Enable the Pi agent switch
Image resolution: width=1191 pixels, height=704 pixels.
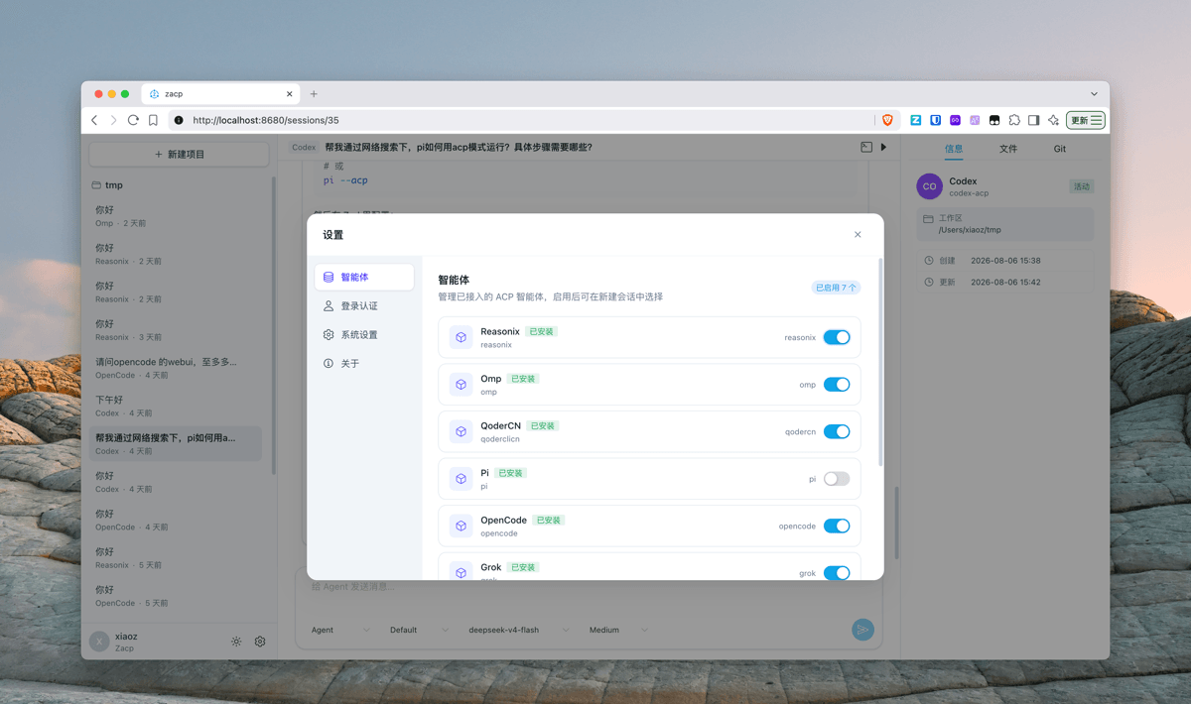pyautogui.click(x=837, y=479)
